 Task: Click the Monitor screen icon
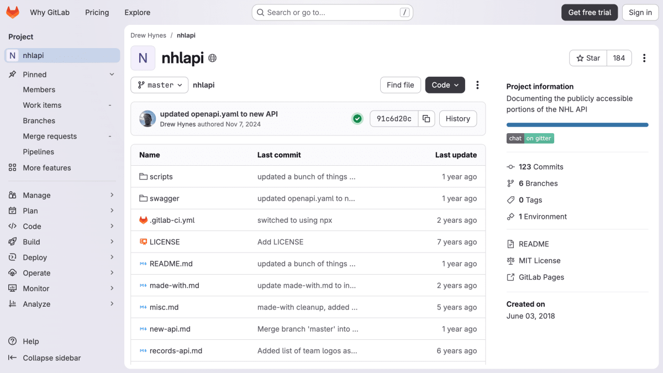[12, 288]
